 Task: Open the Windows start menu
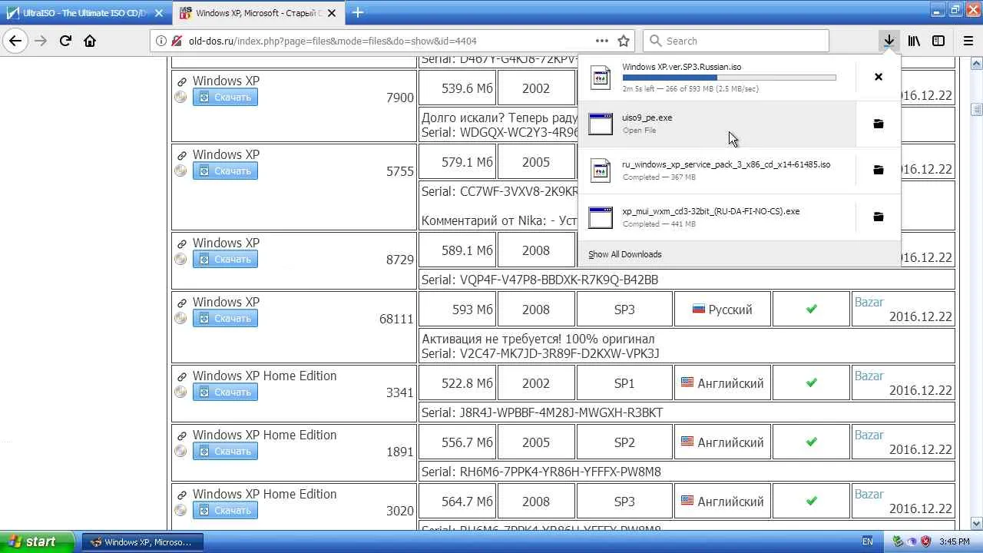[37, 541]
